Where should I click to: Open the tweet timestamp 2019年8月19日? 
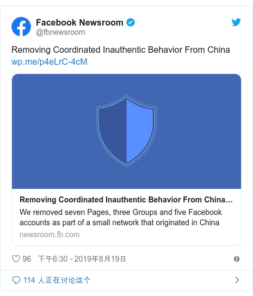(100, 259)
